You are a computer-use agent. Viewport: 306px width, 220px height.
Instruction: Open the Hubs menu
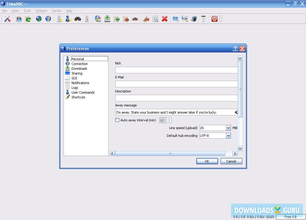click(15, 11)
